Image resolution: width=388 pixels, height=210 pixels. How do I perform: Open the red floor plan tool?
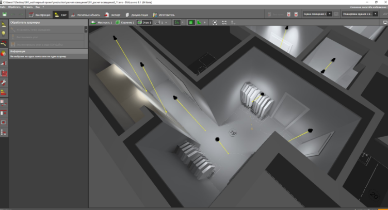[4, 73]
